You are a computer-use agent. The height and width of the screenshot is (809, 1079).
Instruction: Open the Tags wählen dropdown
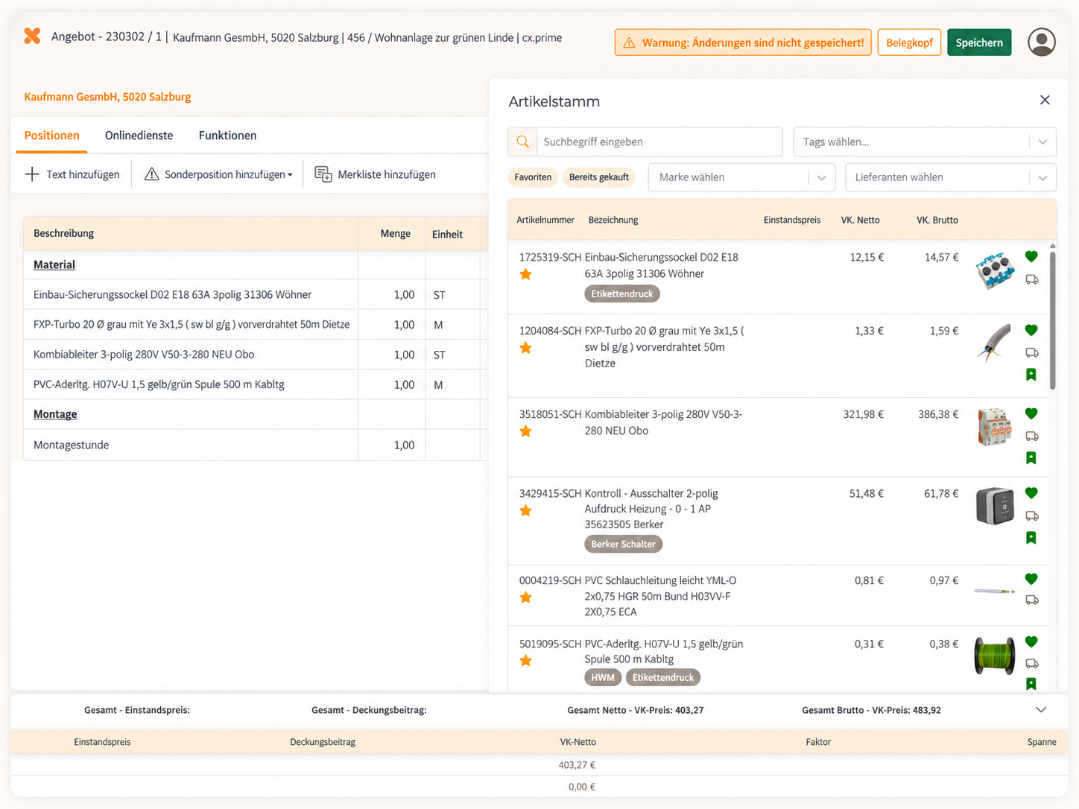point(925,142)
